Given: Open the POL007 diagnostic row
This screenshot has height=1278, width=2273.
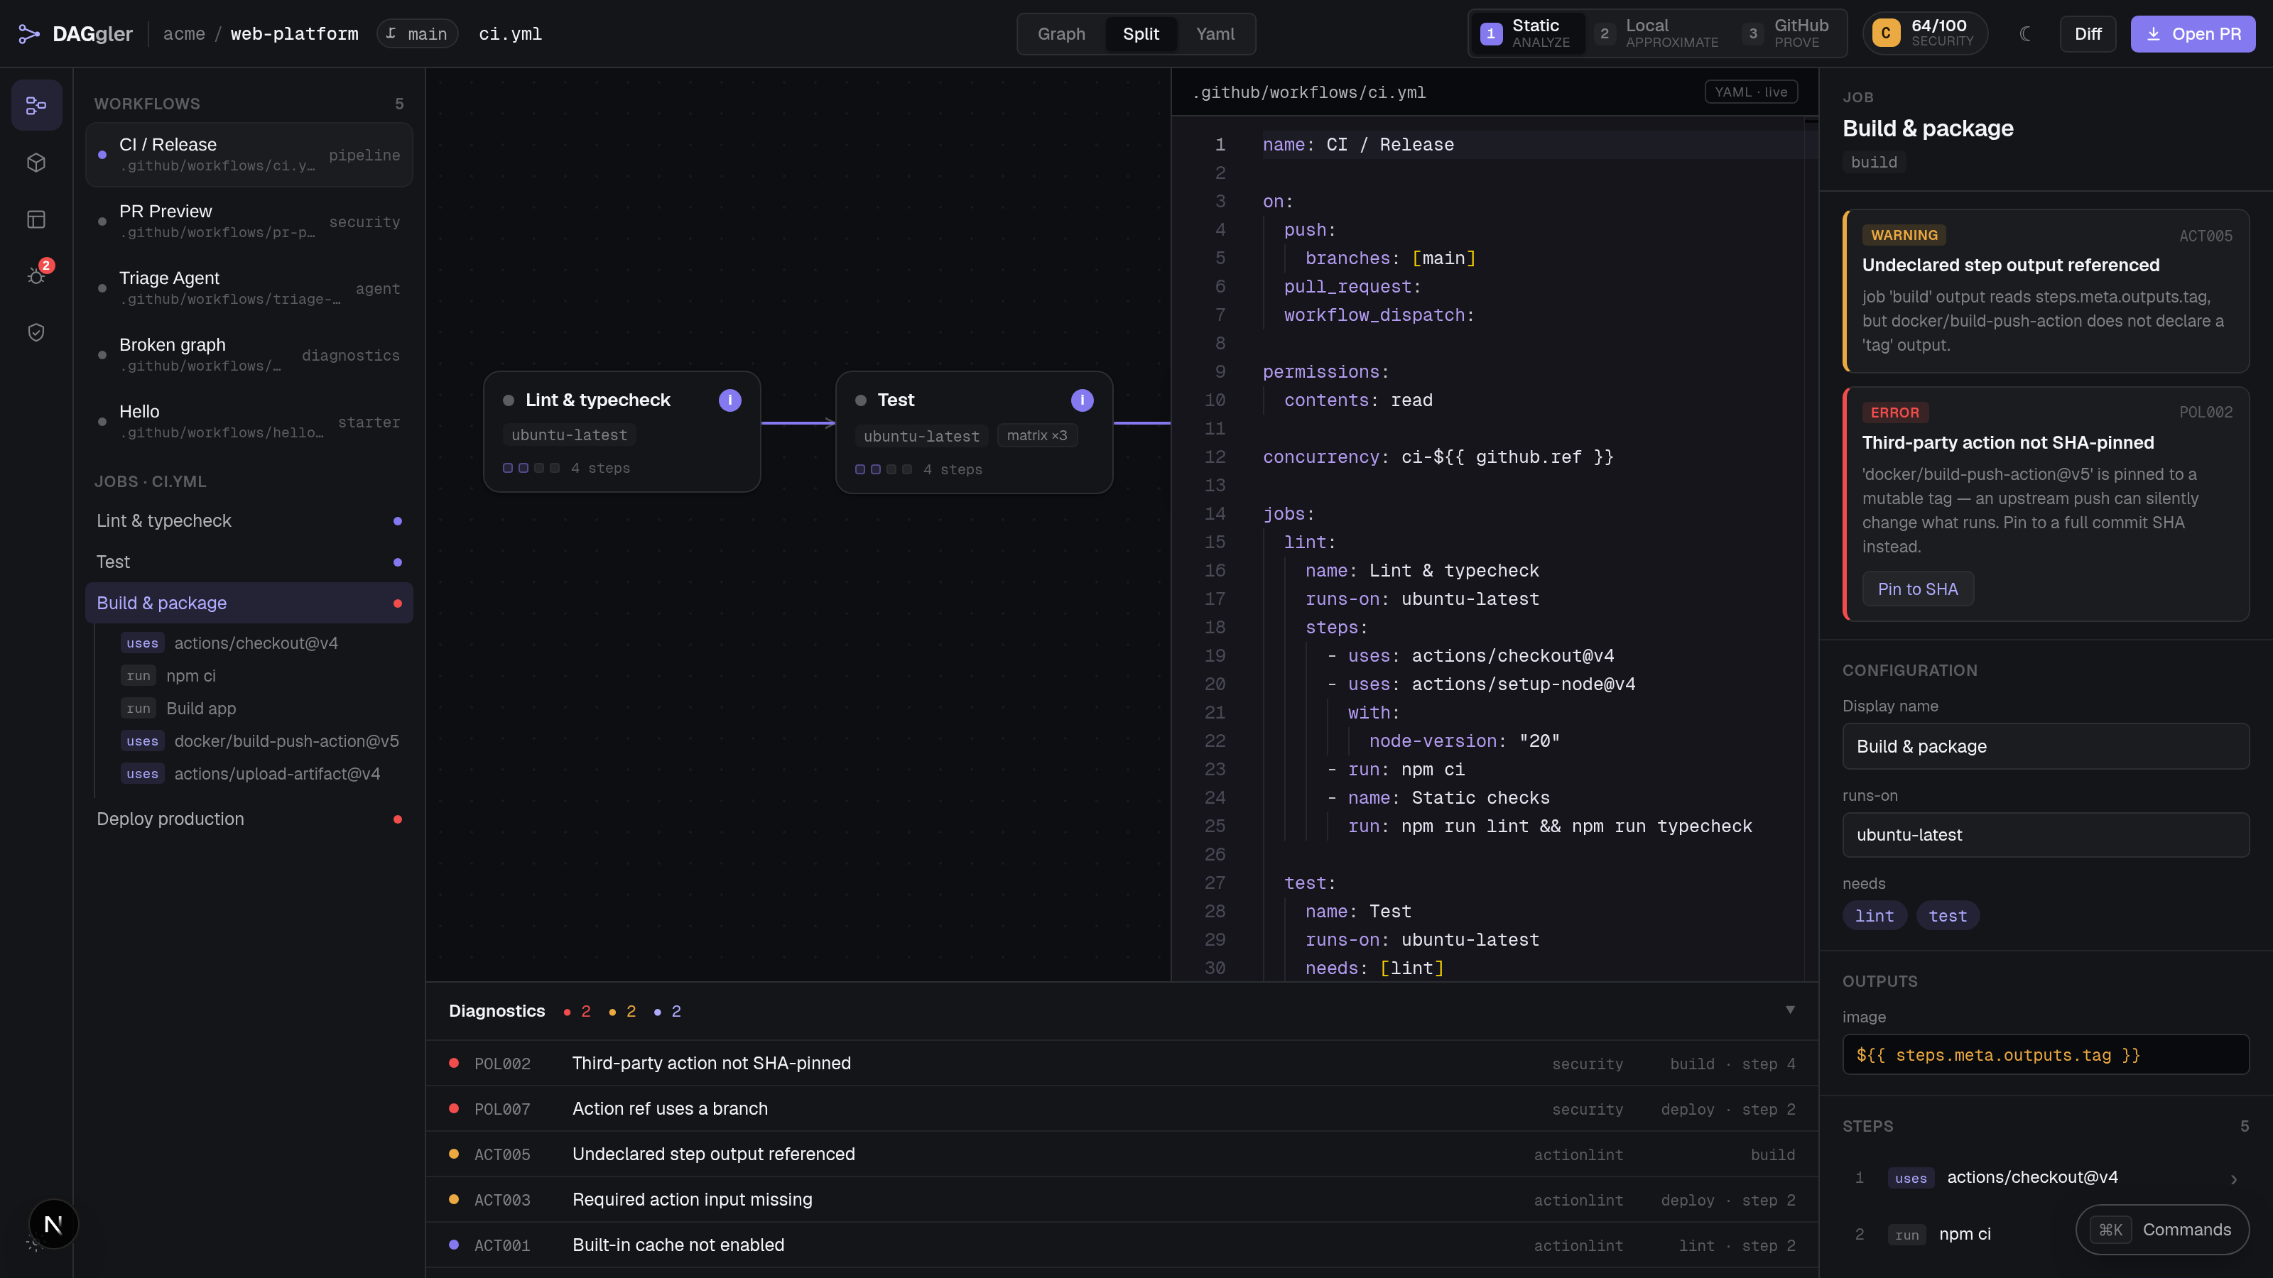Looking at the screenshot, I should point(1122,1108).
